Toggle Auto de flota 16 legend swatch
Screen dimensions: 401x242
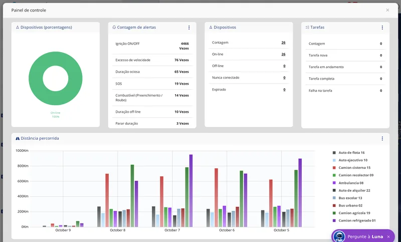click(x=334, y=152)
